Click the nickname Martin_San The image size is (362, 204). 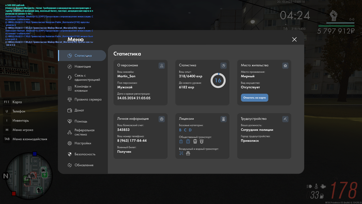pos(126,76)
